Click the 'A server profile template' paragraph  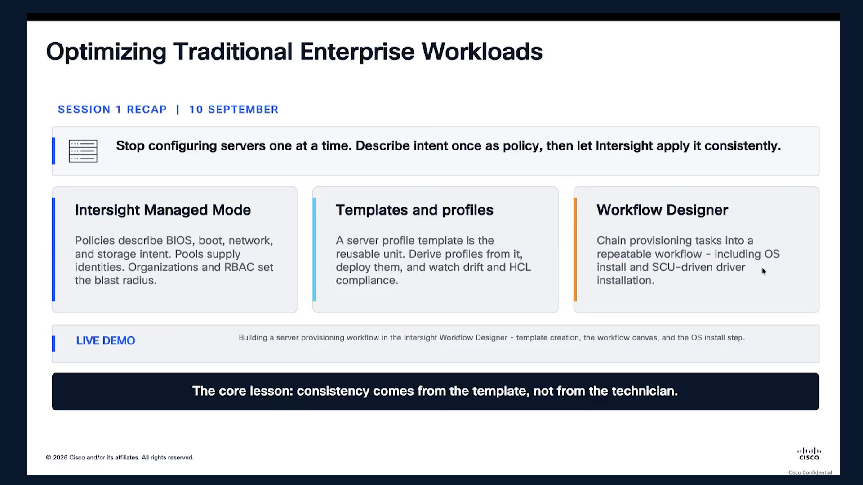[x=433, y=260]
